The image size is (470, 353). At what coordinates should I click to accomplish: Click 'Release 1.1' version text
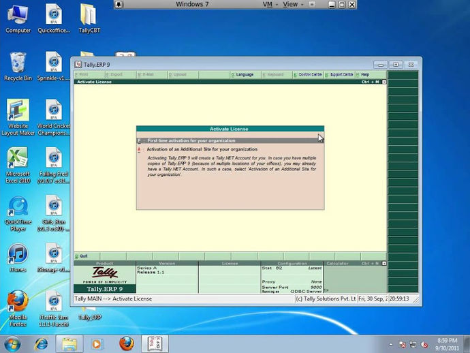click(151, 273)
